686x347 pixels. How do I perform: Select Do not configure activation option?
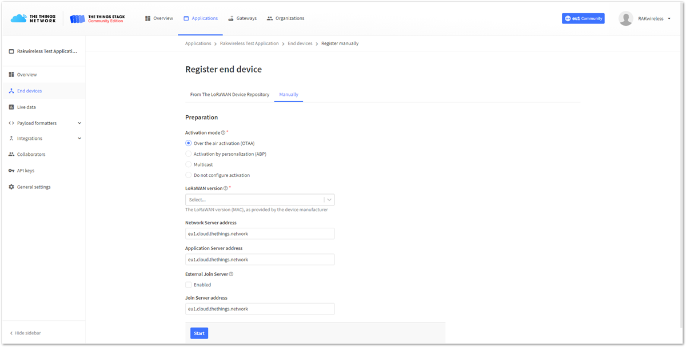[x=189, y=175]
